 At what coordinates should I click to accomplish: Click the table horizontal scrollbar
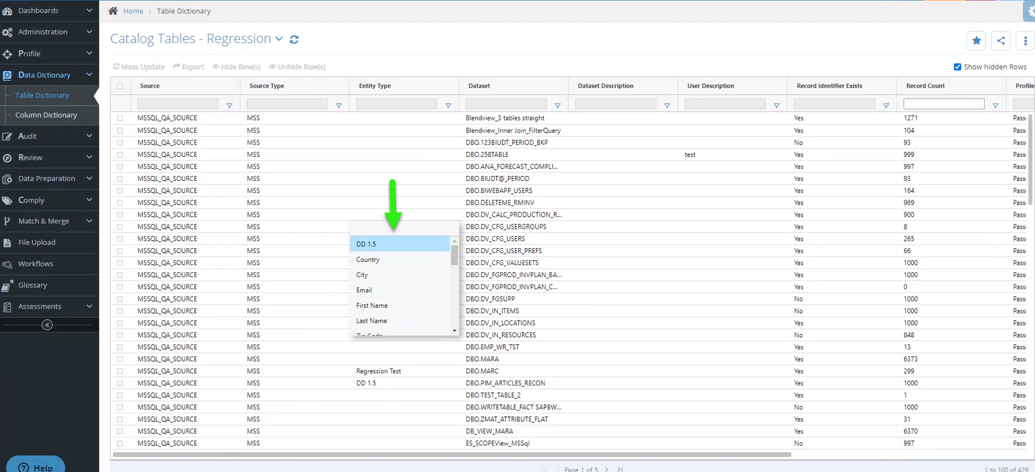[452, 454]
